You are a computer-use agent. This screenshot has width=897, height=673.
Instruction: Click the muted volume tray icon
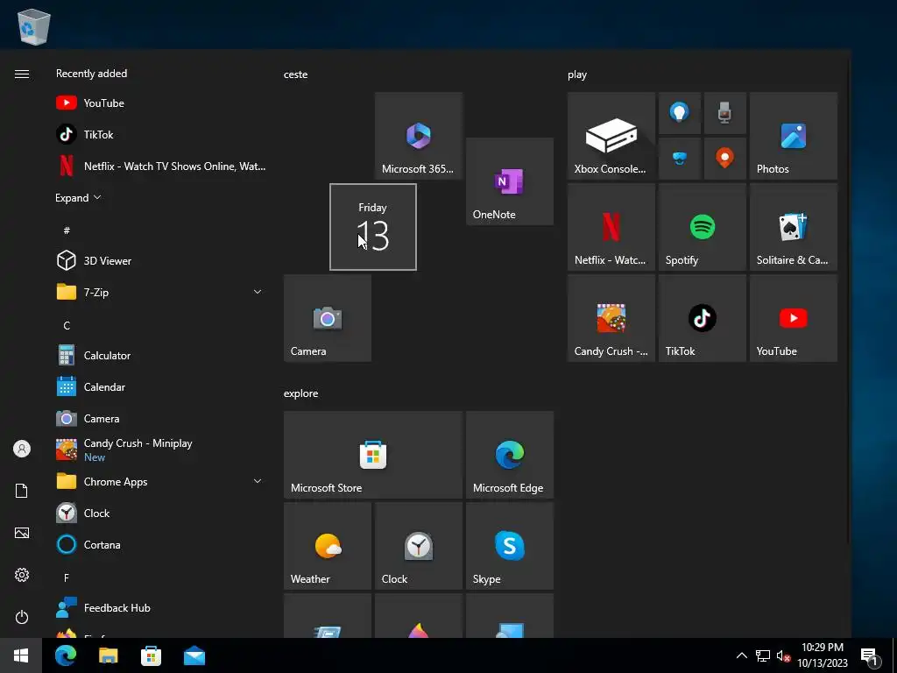(x=783, y=655)
